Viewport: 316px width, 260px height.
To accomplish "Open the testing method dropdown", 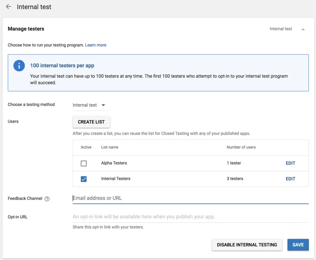I will point(89,105).
